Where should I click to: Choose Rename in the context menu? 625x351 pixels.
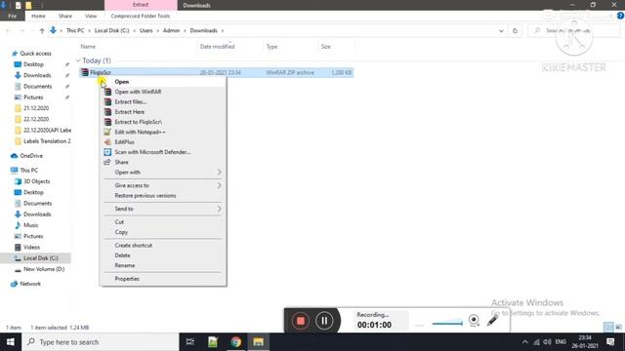125,265
